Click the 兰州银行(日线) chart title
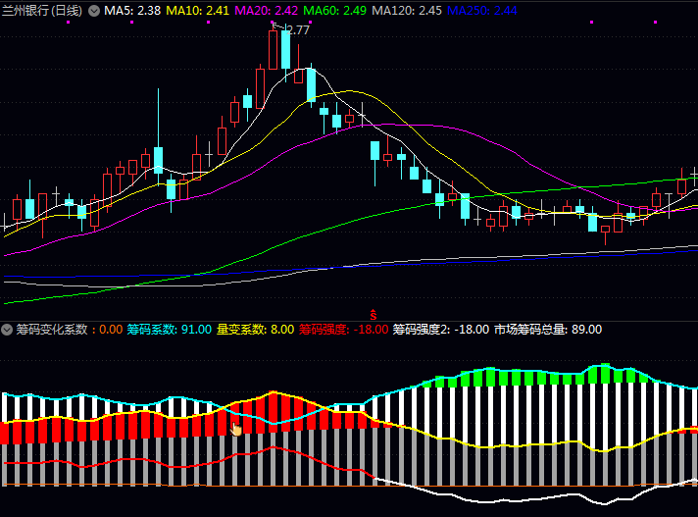 [x=43, y=10]
